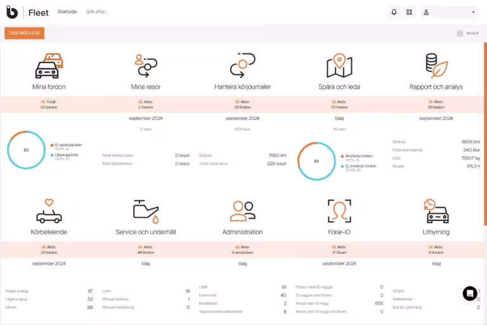Click the Körbeteende title
Image resolution: width=487 pixels, height=325 pixels.
(49, 232)
